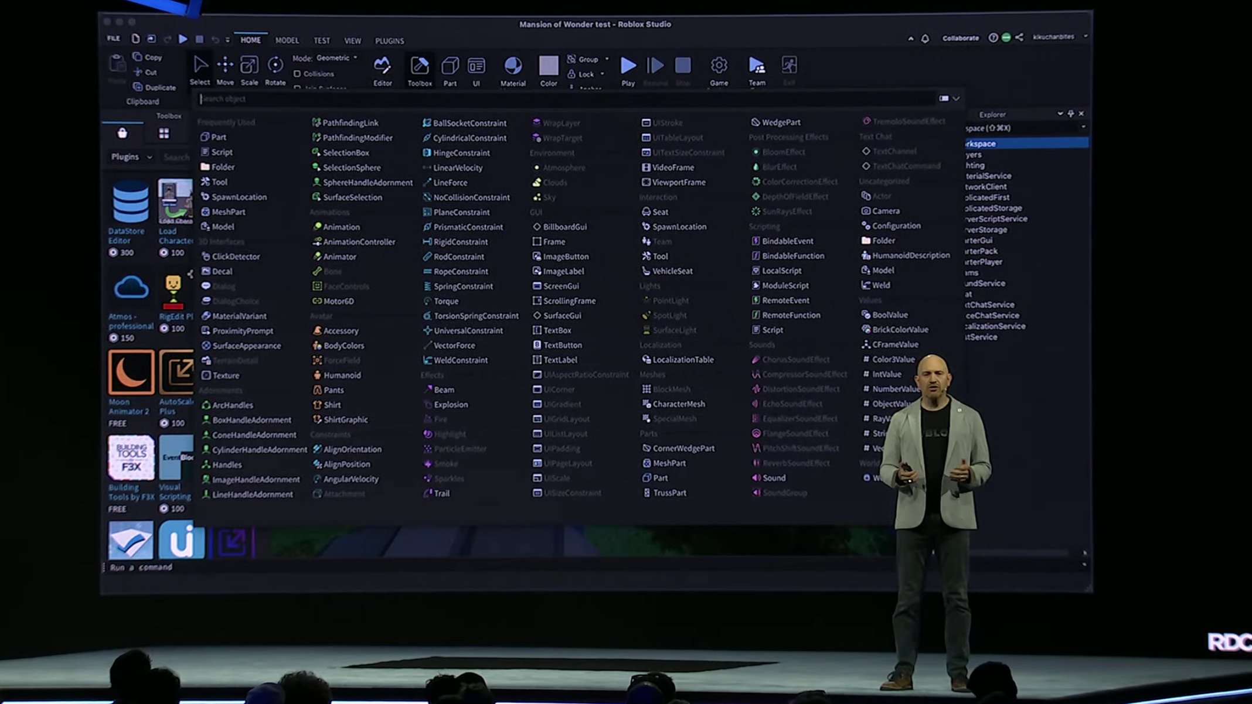The image size is (1252, 704).
Task: Open the Lock dropdown arrow
Action: 602,74
